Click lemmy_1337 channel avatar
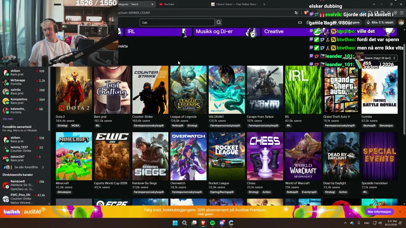 click(6, 149)
